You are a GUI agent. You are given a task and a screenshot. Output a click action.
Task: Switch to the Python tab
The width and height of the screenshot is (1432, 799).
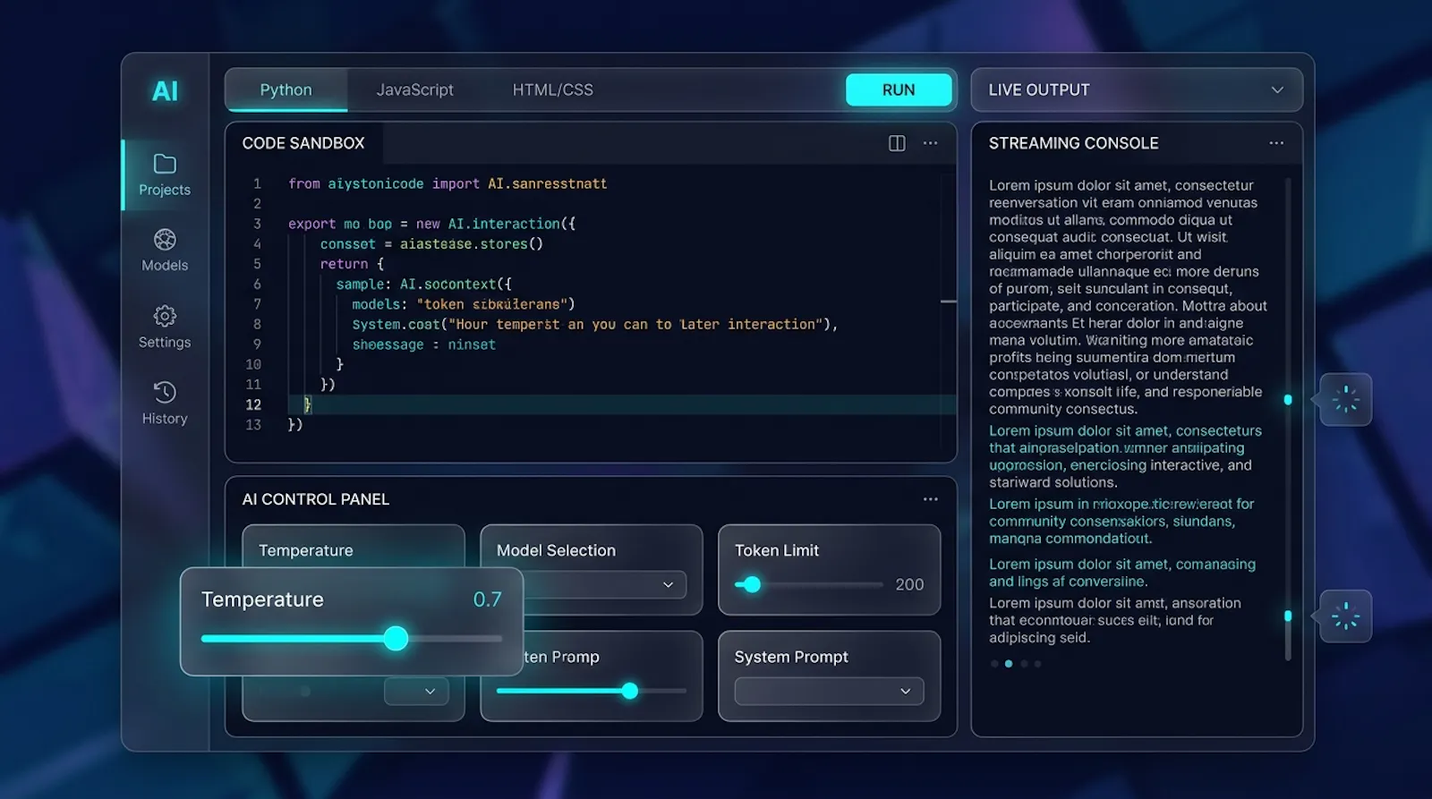[286, 89]
